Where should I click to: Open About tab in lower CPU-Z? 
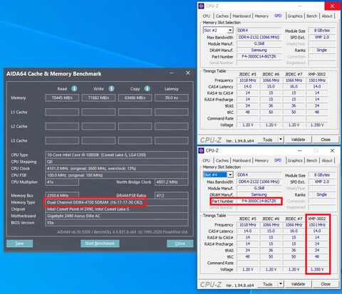[327, 160]
